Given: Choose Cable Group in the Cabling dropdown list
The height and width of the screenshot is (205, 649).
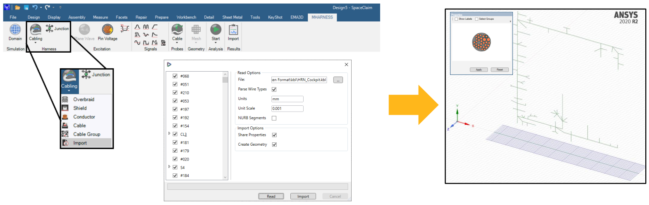Looking at the screenshot, I should (x=86, y=134).
